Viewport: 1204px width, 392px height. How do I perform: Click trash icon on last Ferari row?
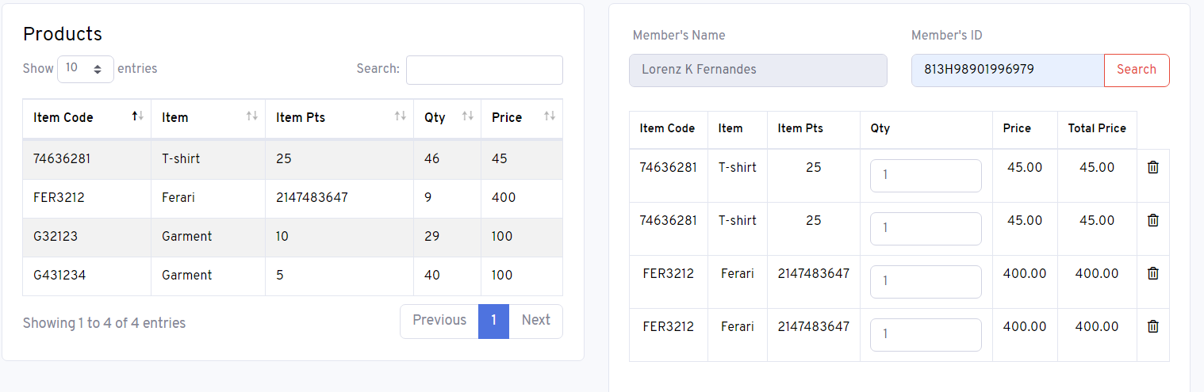[x=1153, y=327]
